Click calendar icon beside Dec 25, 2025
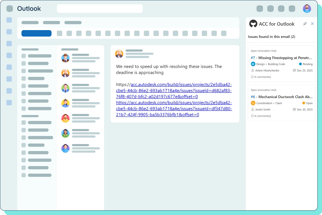Viewport: 322px width, 215px height. [x=294, y=70]
